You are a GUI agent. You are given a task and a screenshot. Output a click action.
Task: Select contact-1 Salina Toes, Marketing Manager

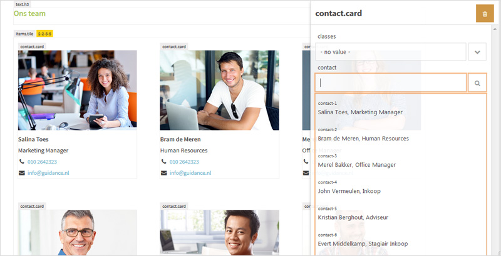pyautogui.click(x=401, y=108)
